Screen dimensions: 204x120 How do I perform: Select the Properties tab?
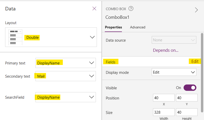tap(113, 27)
